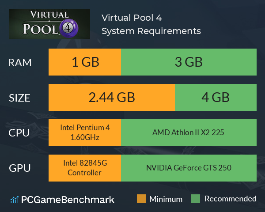265x212 pixels.
Task: Select the 1 GB minimum RAM bar
Action: (x=85, y=62)
